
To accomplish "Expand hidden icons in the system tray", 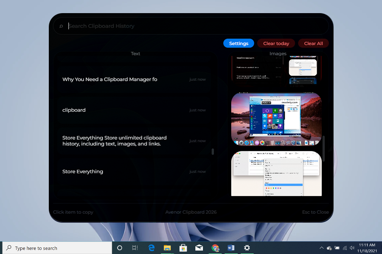I will click(x=321, y=247).
